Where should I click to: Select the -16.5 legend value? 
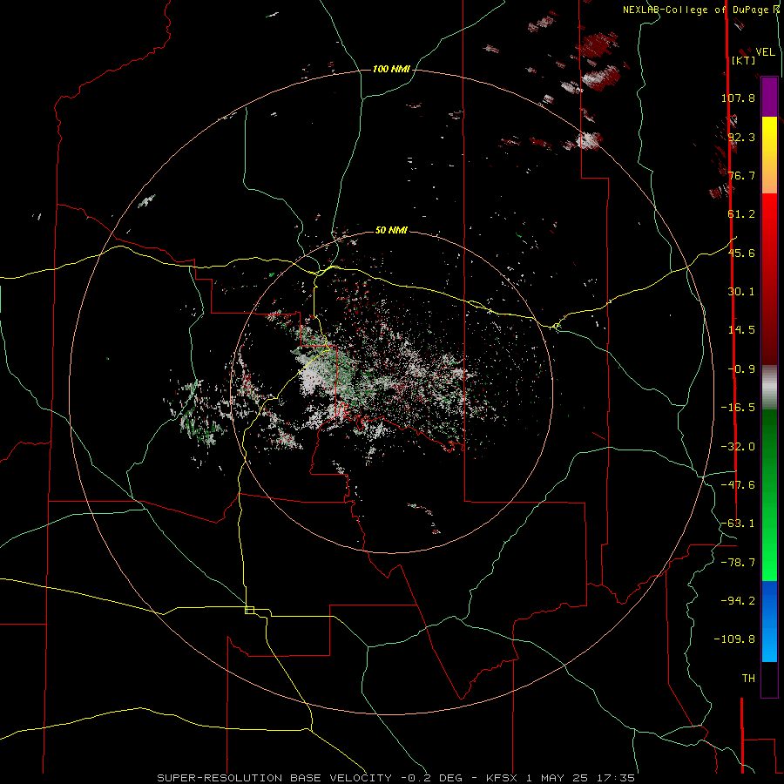coord(738,408)
